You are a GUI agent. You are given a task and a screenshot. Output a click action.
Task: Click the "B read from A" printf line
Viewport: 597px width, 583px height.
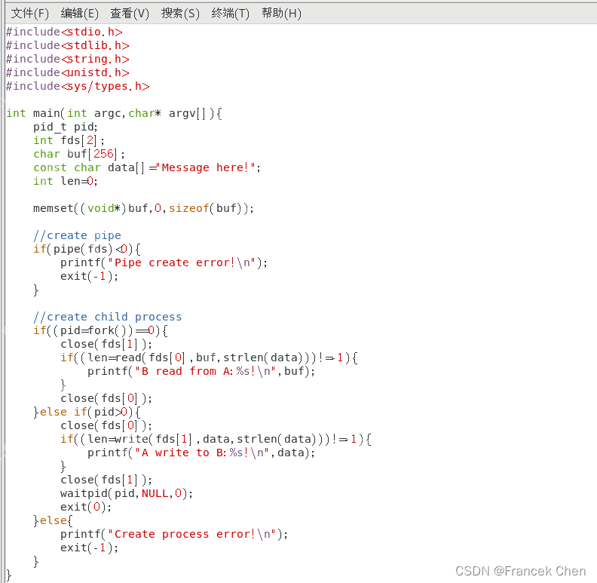[x=201, y=372]
